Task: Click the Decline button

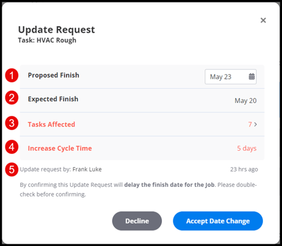Action: tap(137, 221)
